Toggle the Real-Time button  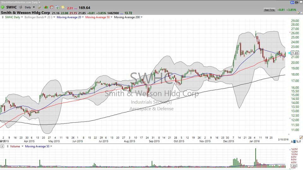[269, 10]
